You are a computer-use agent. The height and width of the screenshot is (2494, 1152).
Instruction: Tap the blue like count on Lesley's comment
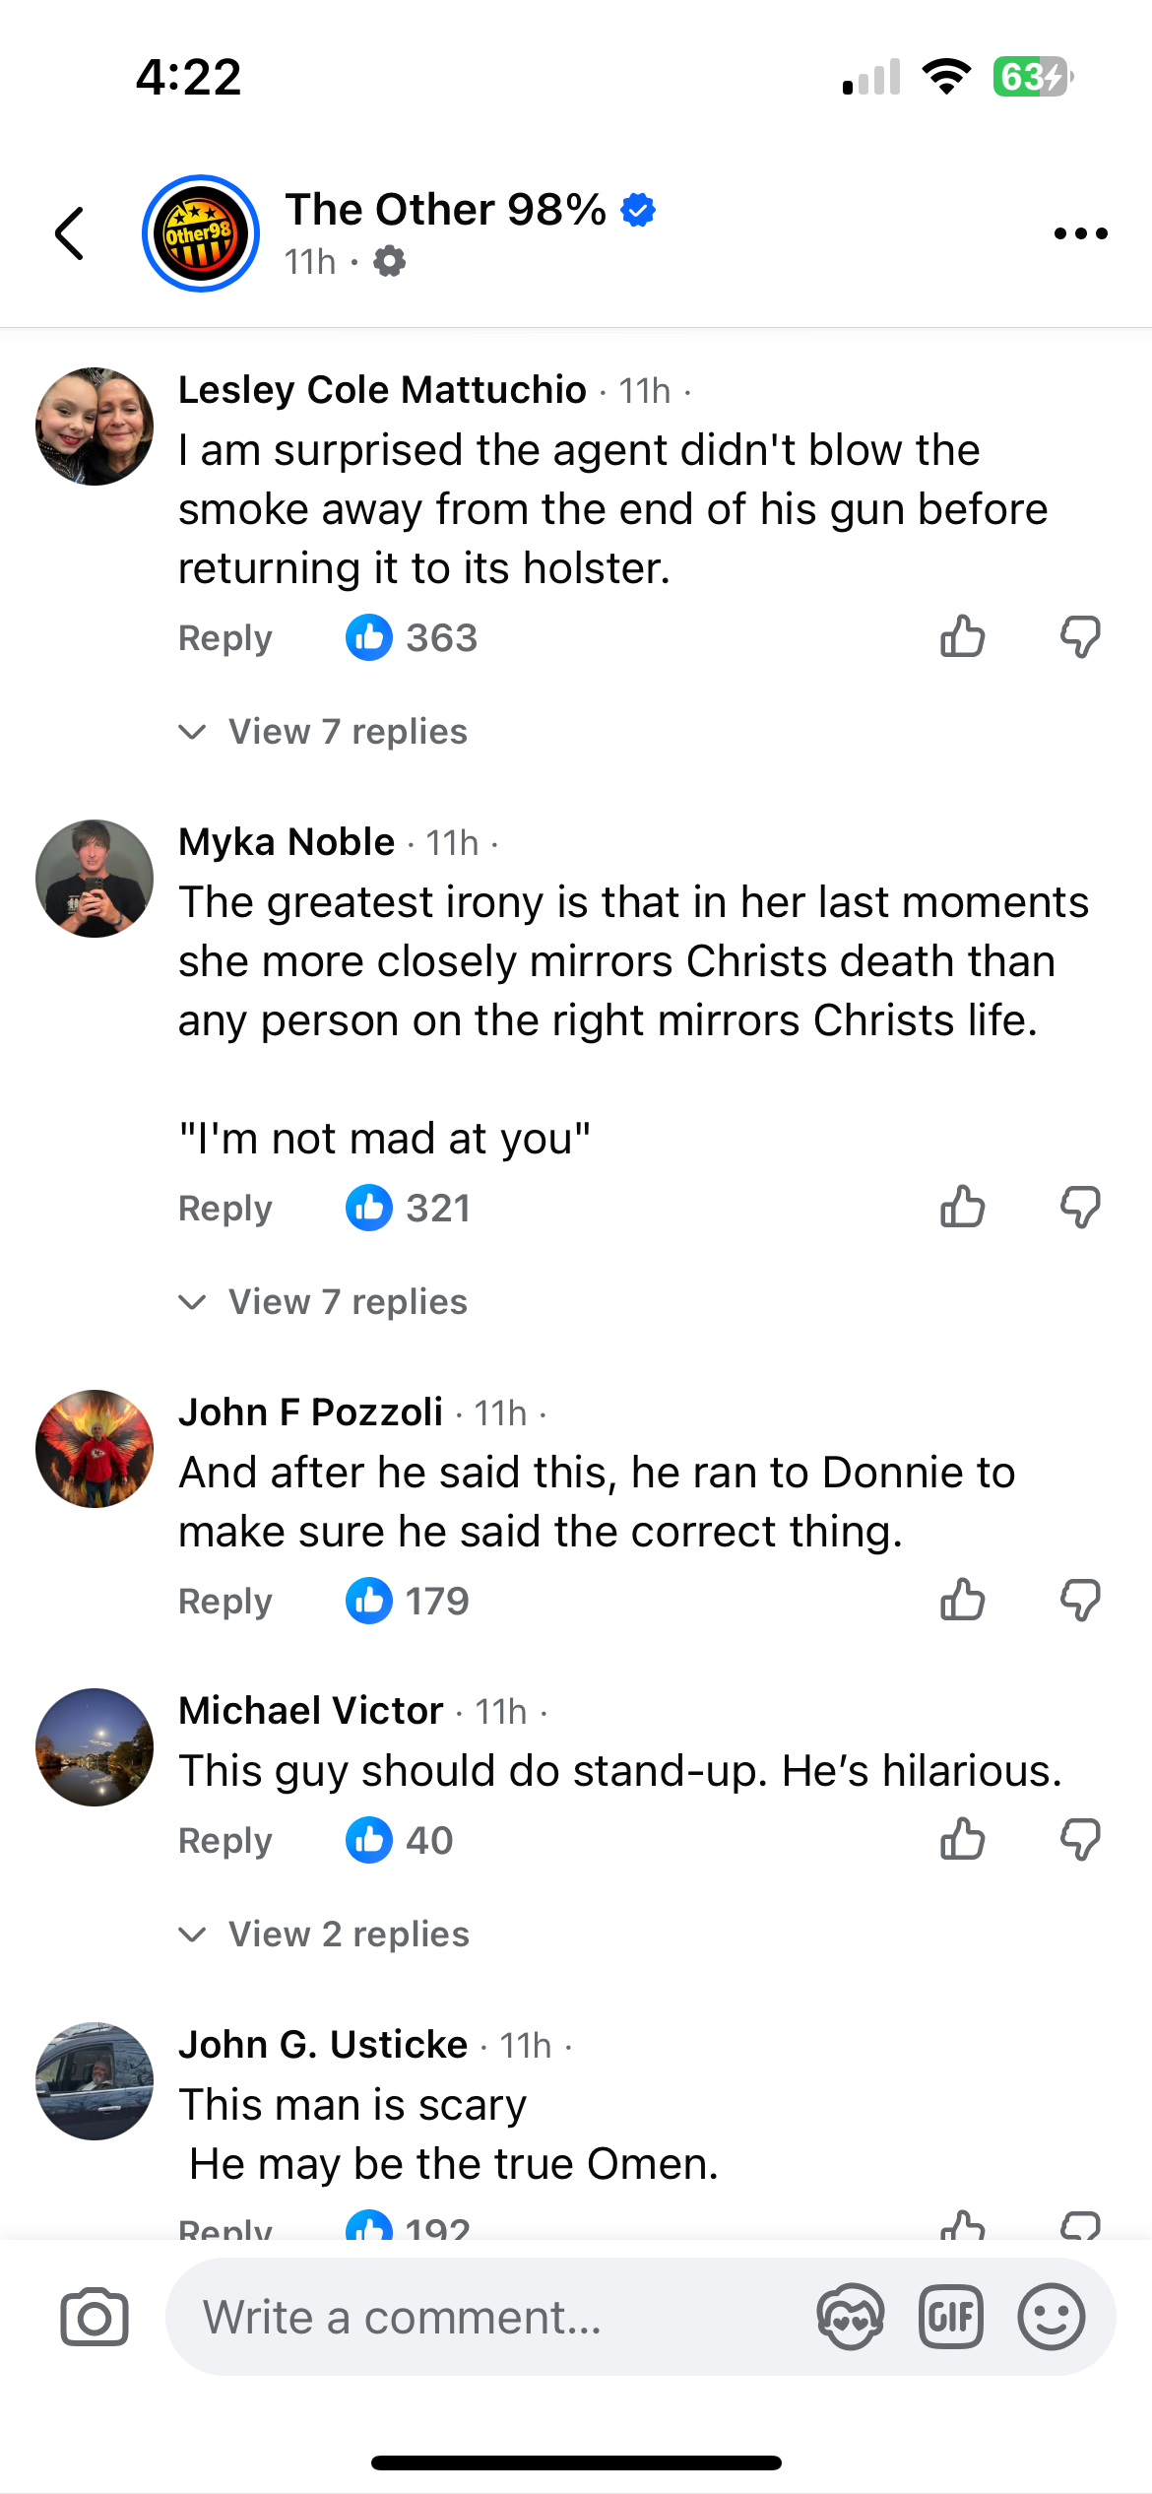point(412,638)
